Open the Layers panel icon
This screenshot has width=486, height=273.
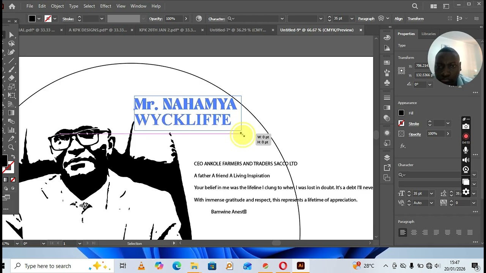click(387, 158)
